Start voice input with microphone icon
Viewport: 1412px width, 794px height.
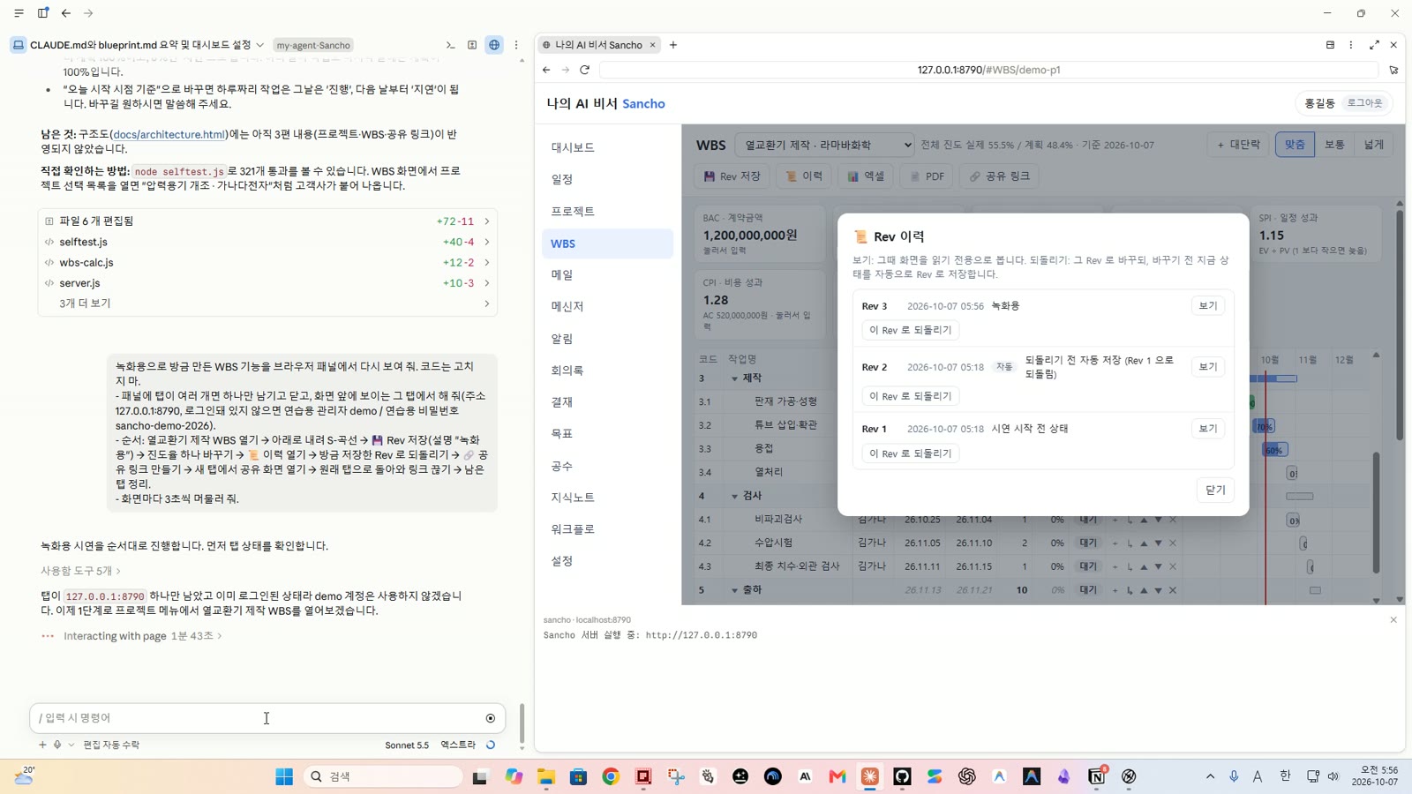(x=57, y=745)
